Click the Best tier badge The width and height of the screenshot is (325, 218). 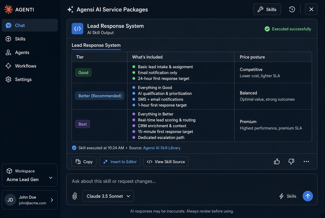pyautogui.click(x=82, y=124)
